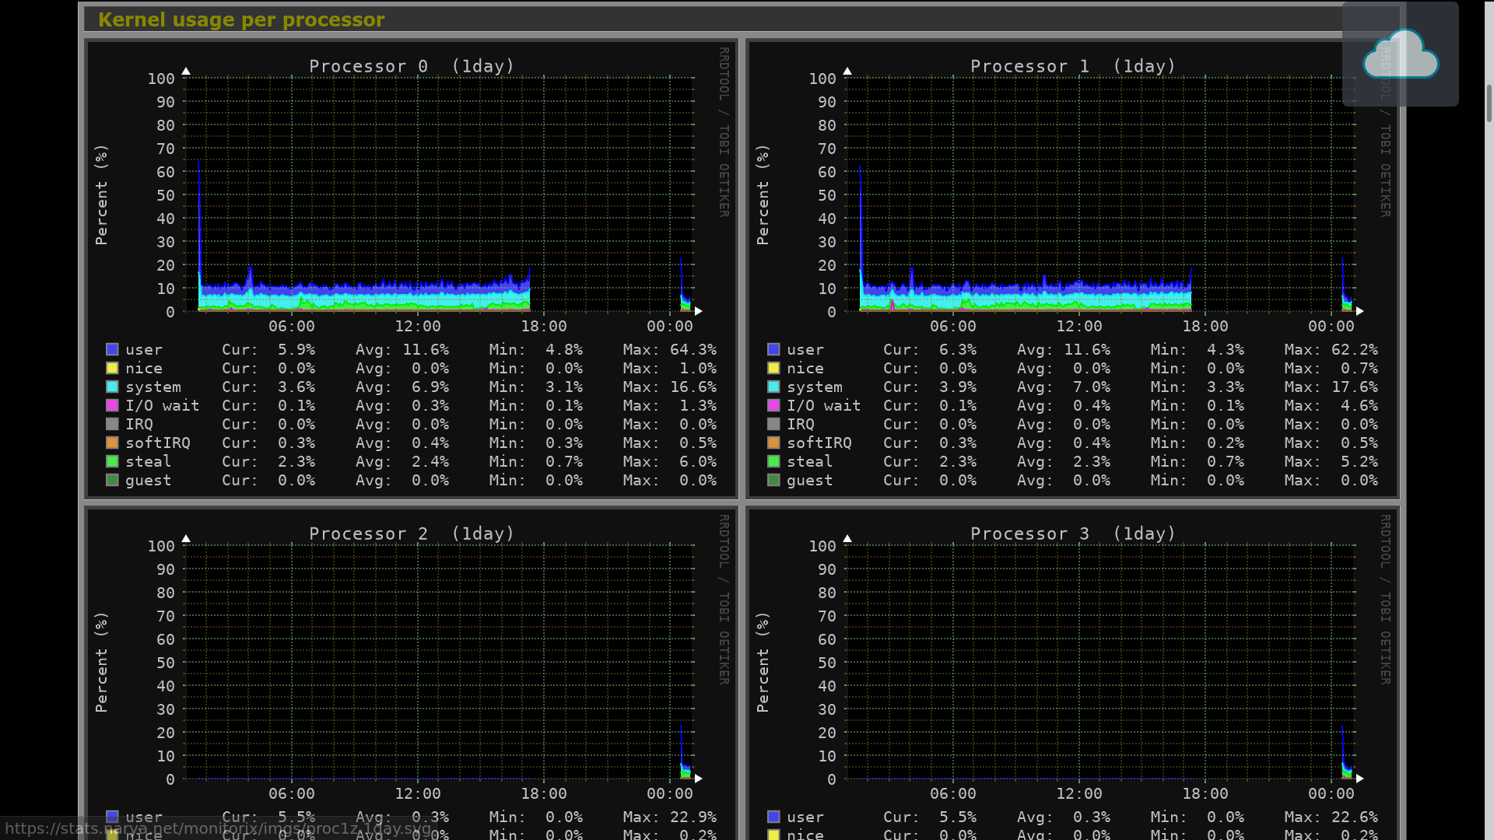Click the dark green guest swatch, Processor 1

[x=773, y=480]
